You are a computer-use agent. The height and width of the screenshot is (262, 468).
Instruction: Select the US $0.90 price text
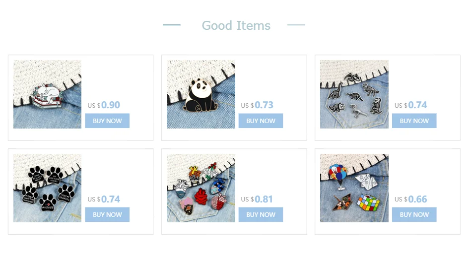point(104,105)
